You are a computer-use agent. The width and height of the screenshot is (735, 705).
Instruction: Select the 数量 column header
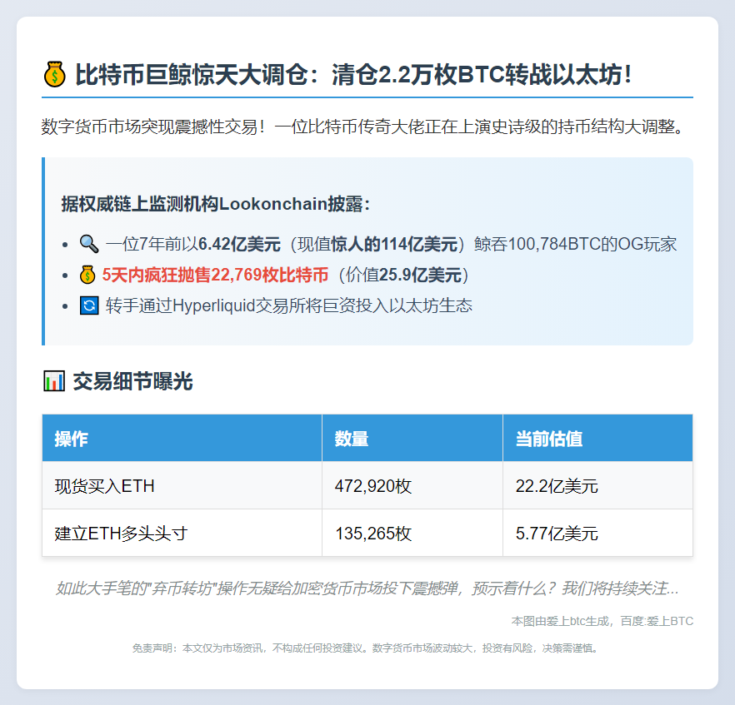point(350,438)
